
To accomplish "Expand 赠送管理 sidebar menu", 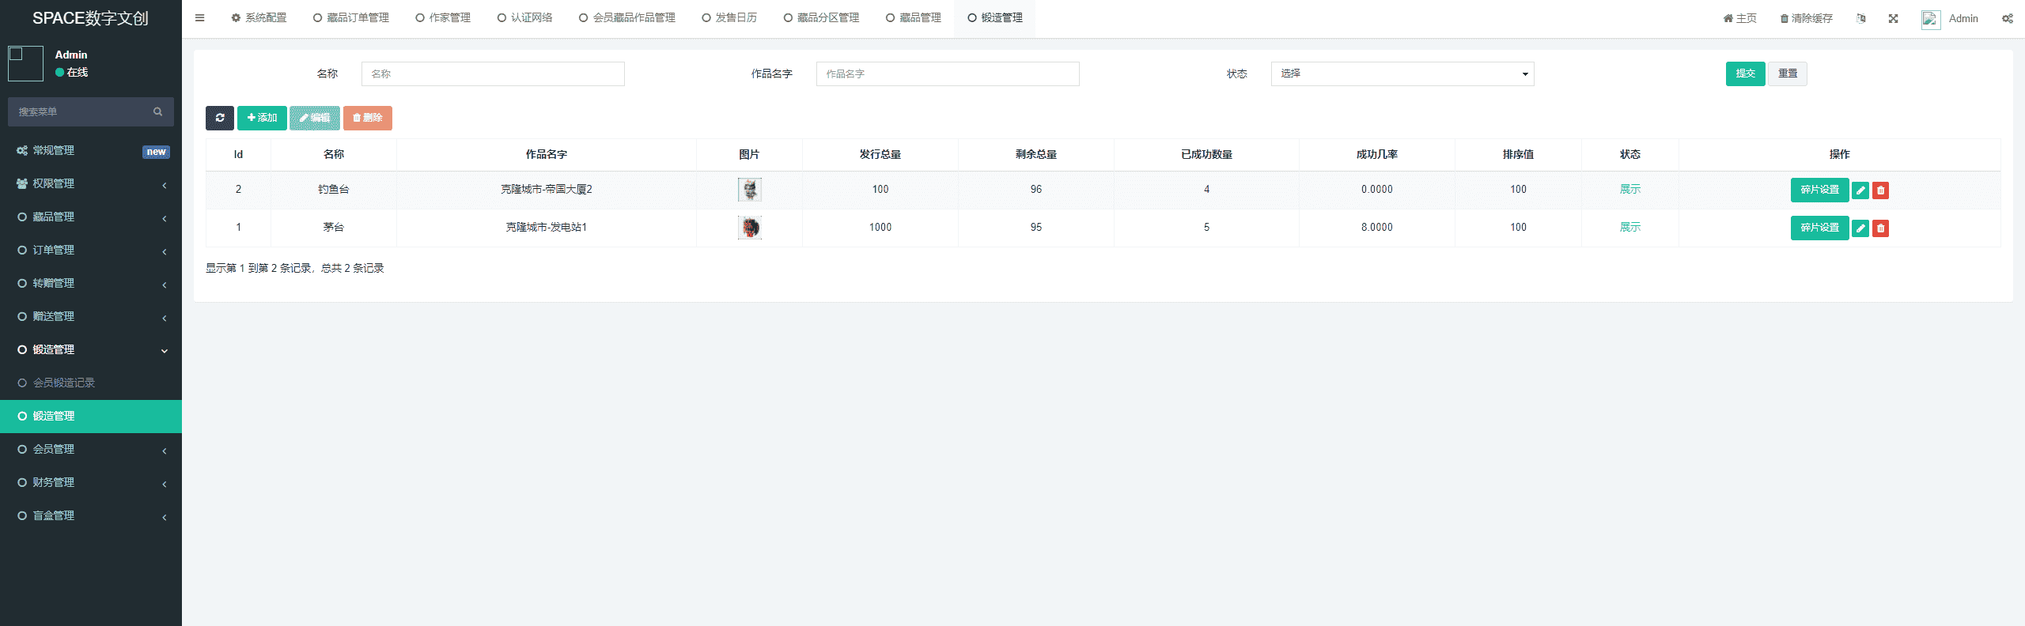I will (x=91, y=316).
